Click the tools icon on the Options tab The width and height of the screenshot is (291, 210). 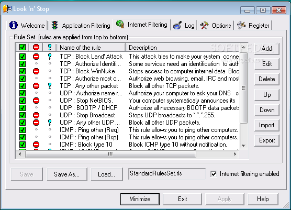pos(204,26)
